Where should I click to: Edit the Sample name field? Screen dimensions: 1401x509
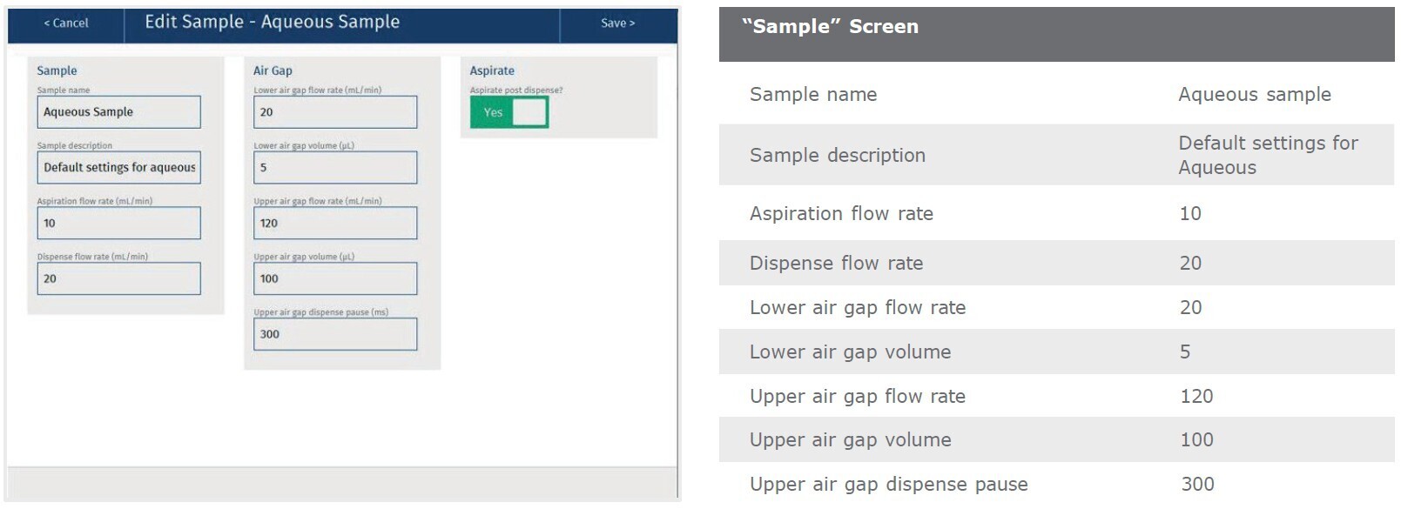click(x=118, y=112)
